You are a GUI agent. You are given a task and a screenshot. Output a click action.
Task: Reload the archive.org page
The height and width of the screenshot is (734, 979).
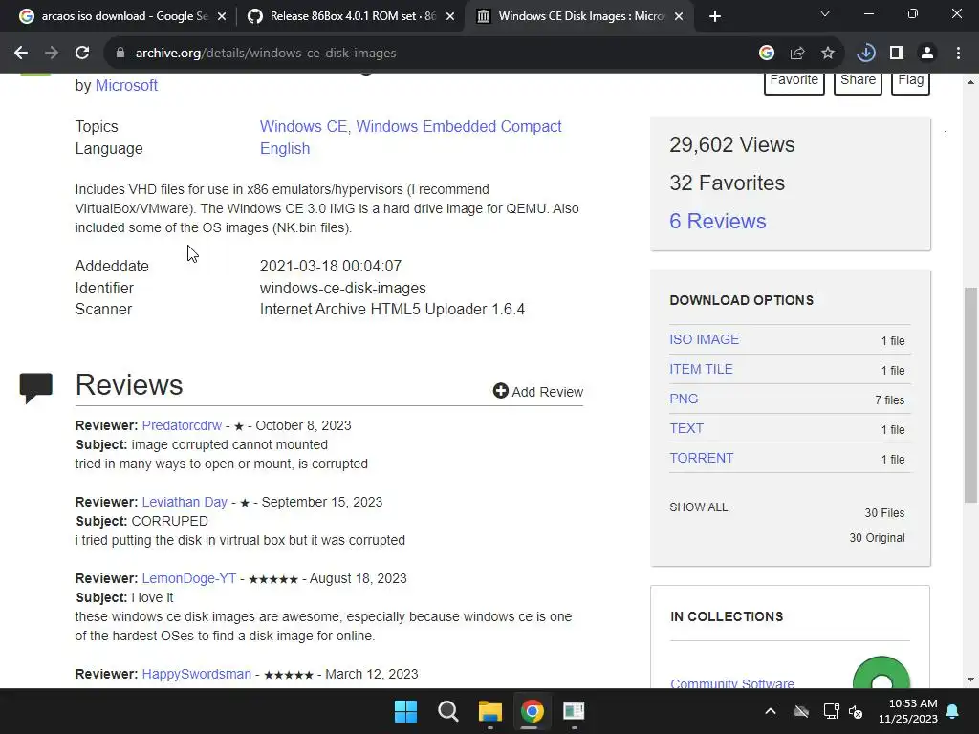(82, 54)
